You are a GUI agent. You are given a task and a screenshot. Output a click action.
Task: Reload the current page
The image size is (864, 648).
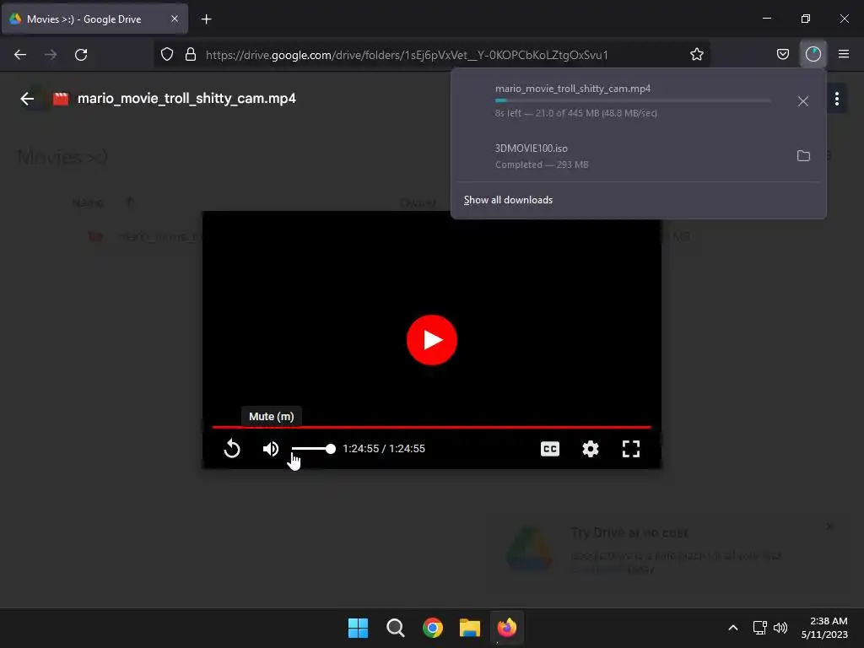click(x=81, y=55)
